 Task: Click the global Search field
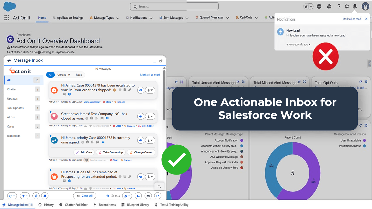[x=174, y=6]
